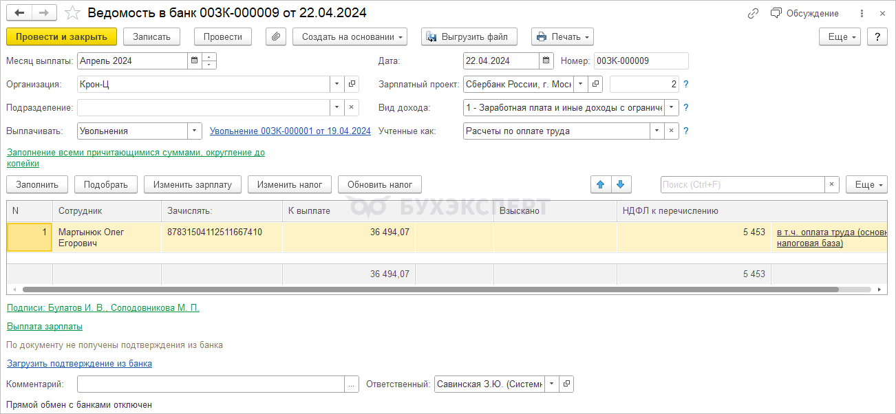Click the help question mark button

(877, 36)
